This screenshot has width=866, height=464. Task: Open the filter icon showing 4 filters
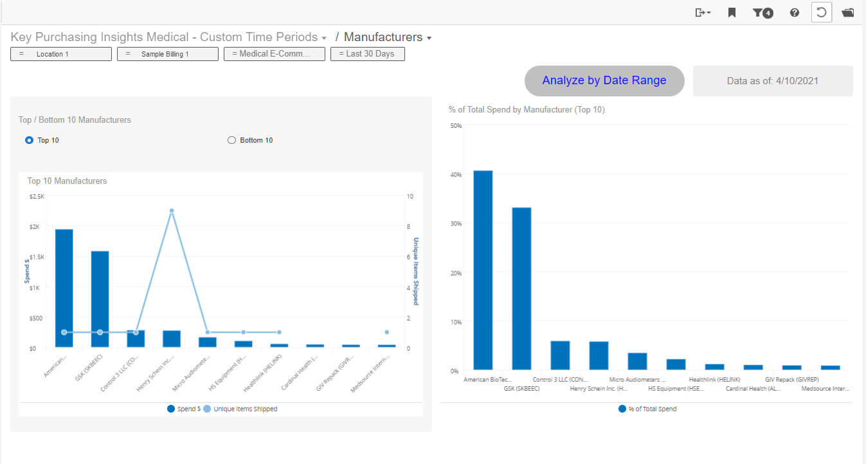coord(762,13)
